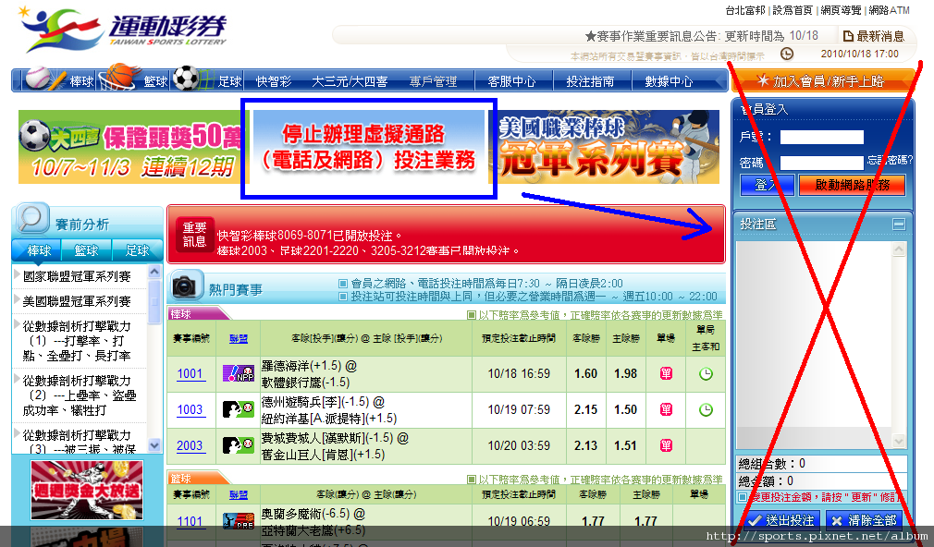934x547 pixels.
Task: Open basketball game number 1101 link
Action: [190, 521]
